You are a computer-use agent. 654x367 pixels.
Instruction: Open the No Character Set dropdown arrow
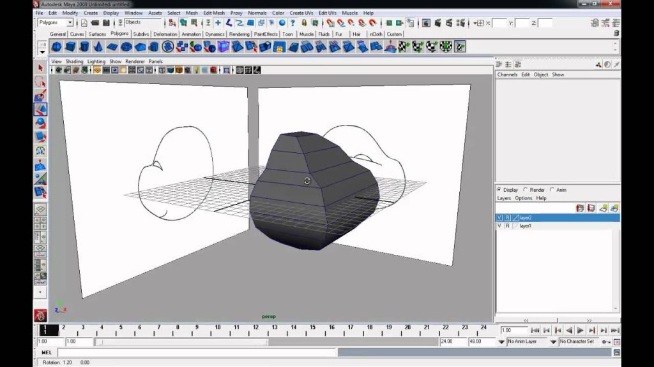[553, 342]
